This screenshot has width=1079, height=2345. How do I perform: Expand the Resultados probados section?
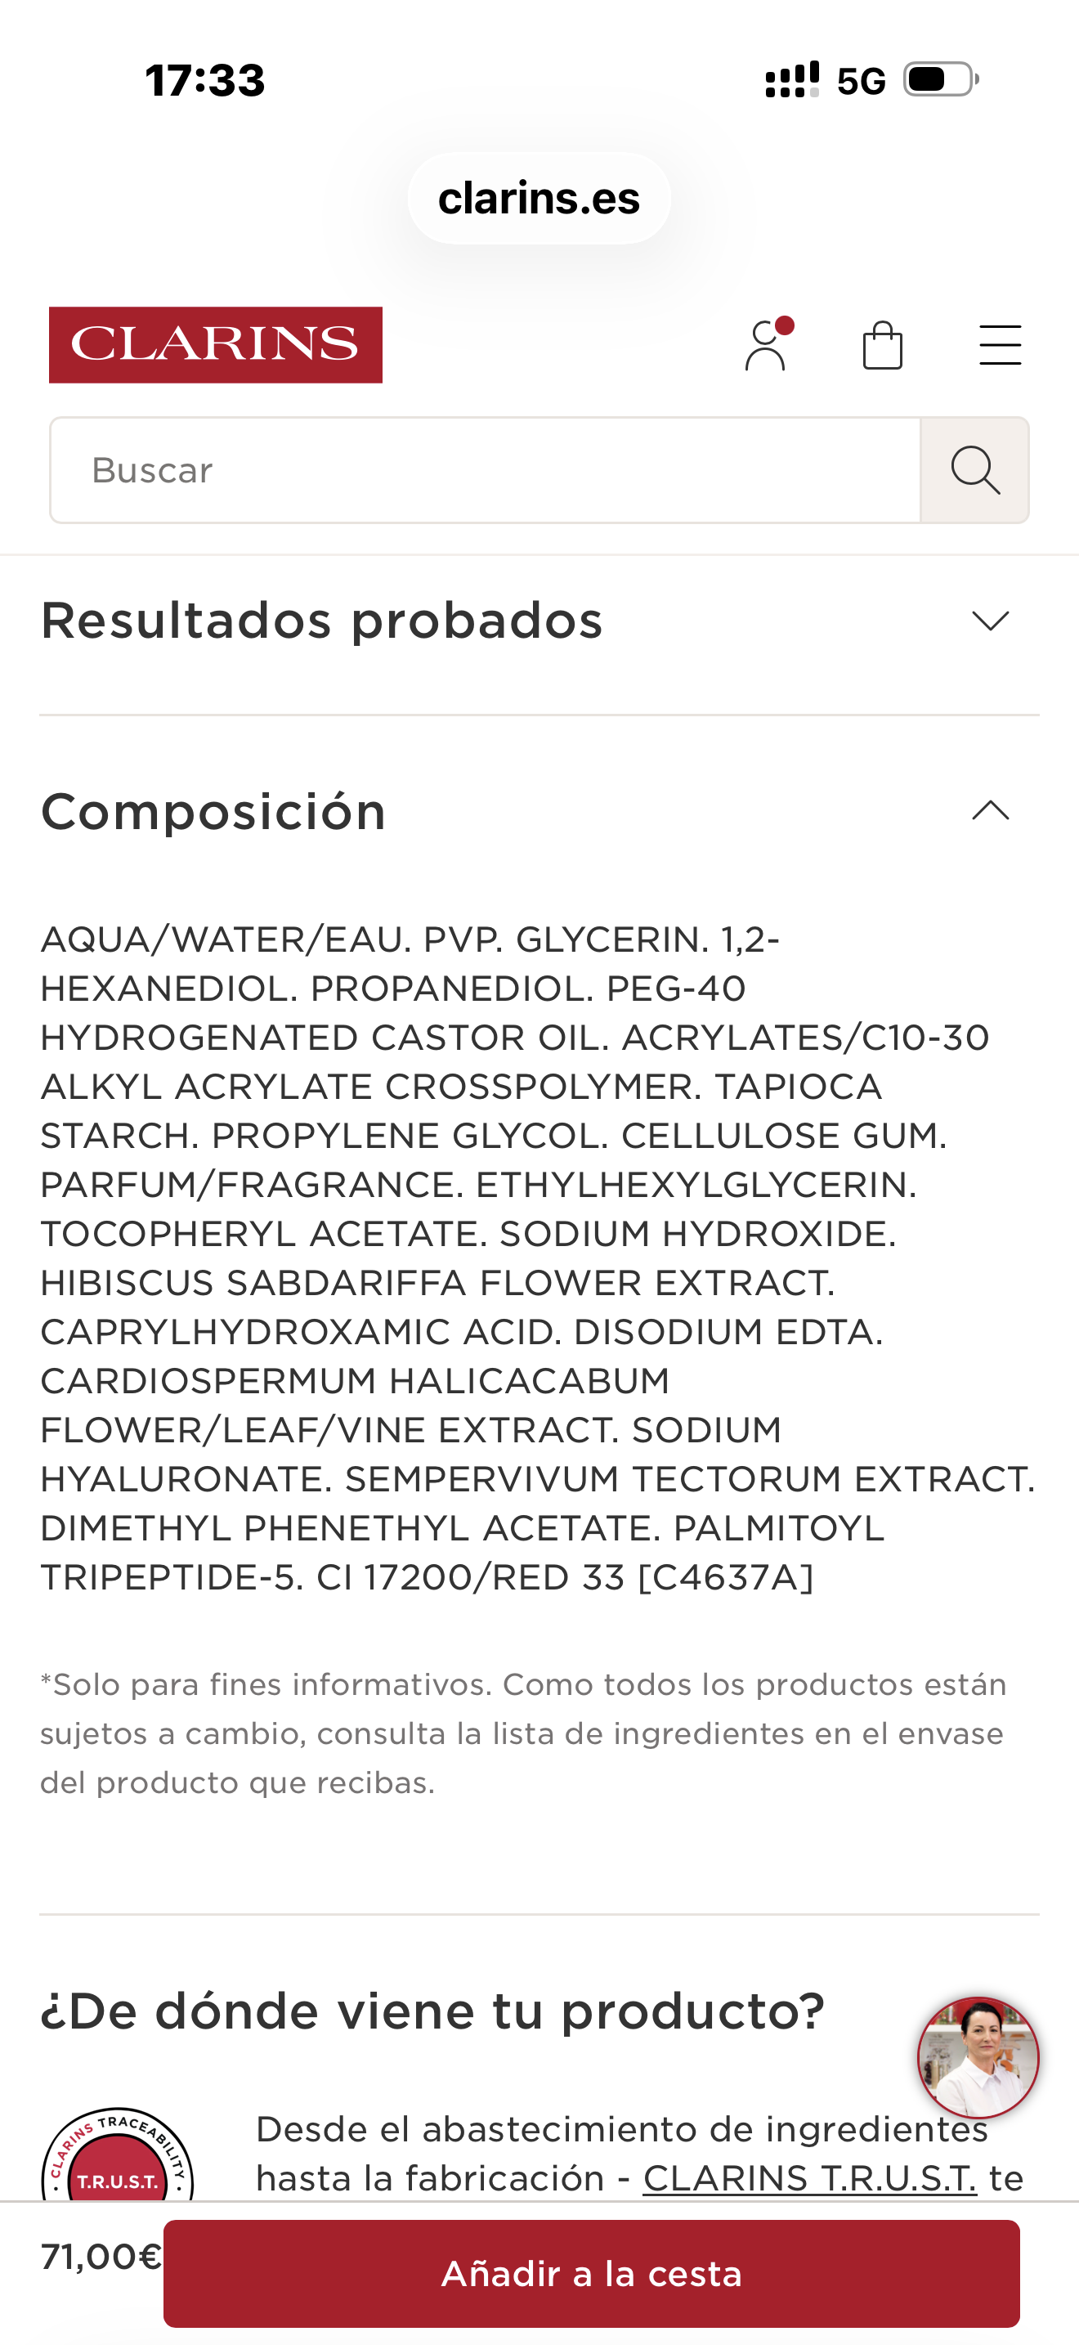point(991,621)
